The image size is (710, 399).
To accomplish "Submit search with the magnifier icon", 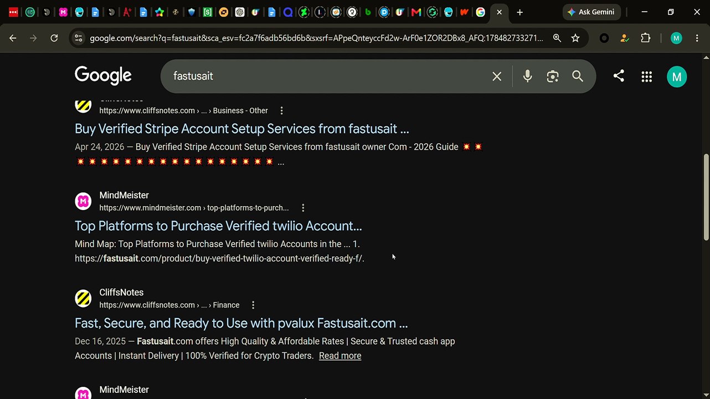I will pyautogui.click(x=578, y=76).
